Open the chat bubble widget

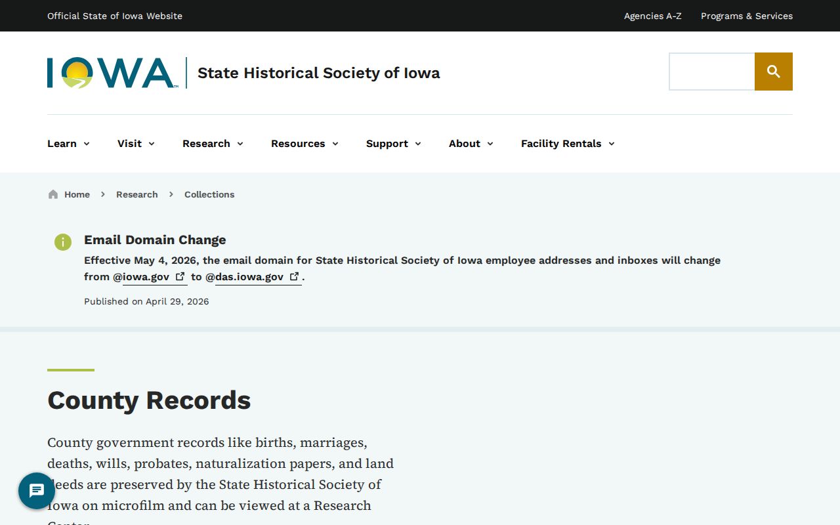[x=37, y=491]
